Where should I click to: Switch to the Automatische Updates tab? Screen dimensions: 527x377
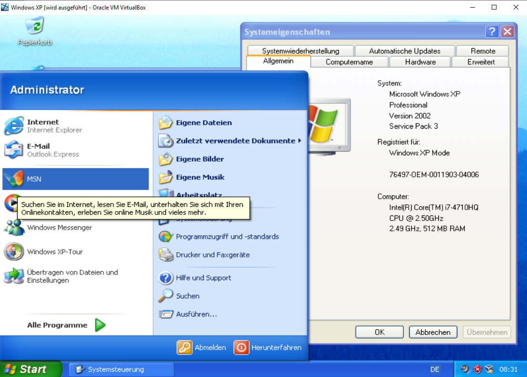click(404, 51)
